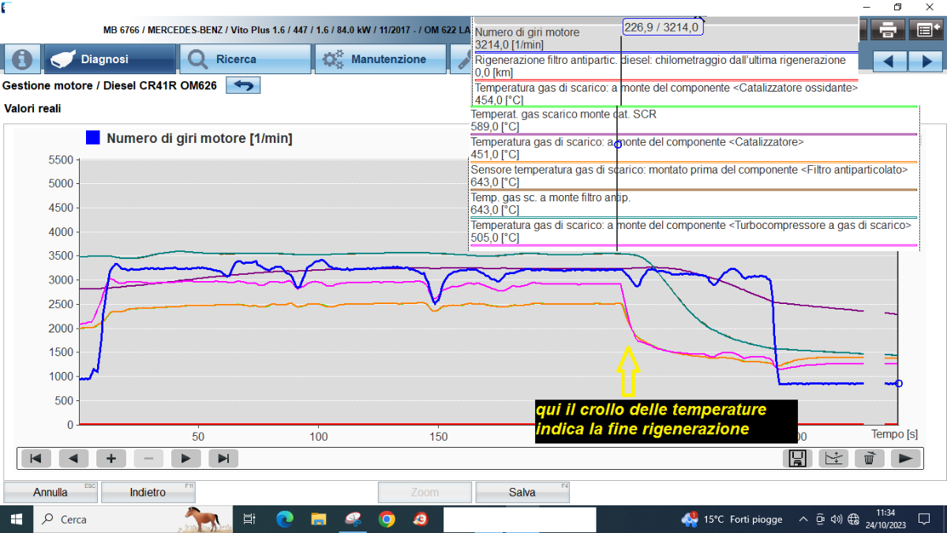This screenshot has width=947, height=533.
Task: Navigate to next page with right arrow
Action: tap(925, 61)
